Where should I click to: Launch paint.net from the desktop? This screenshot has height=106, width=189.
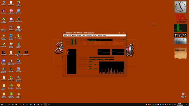pyautogui.click(x=19, y=70)
